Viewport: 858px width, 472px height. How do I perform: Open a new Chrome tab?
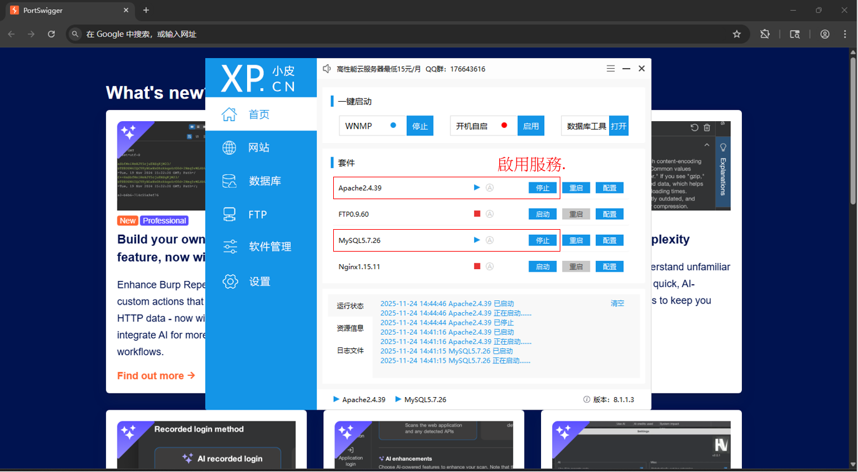pyautogui.click(x=146, y=10)
